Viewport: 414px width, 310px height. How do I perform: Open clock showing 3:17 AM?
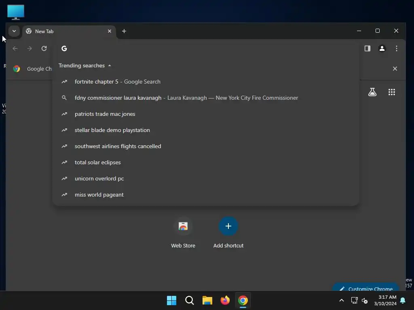pyautogui.click(x=385, y=300)
